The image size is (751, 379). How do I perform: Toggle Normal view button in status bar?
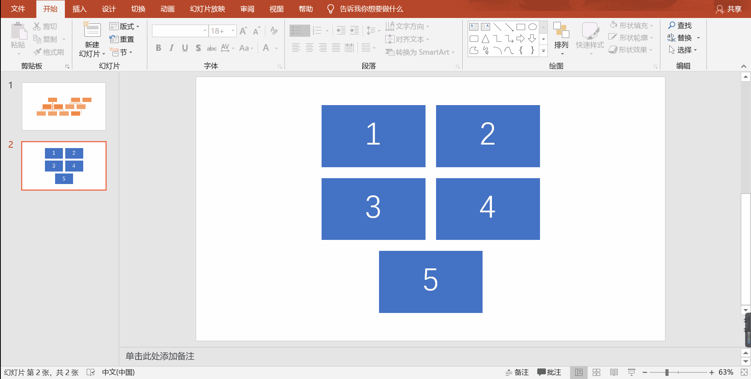pyautogui.click(x=579, y=372)
